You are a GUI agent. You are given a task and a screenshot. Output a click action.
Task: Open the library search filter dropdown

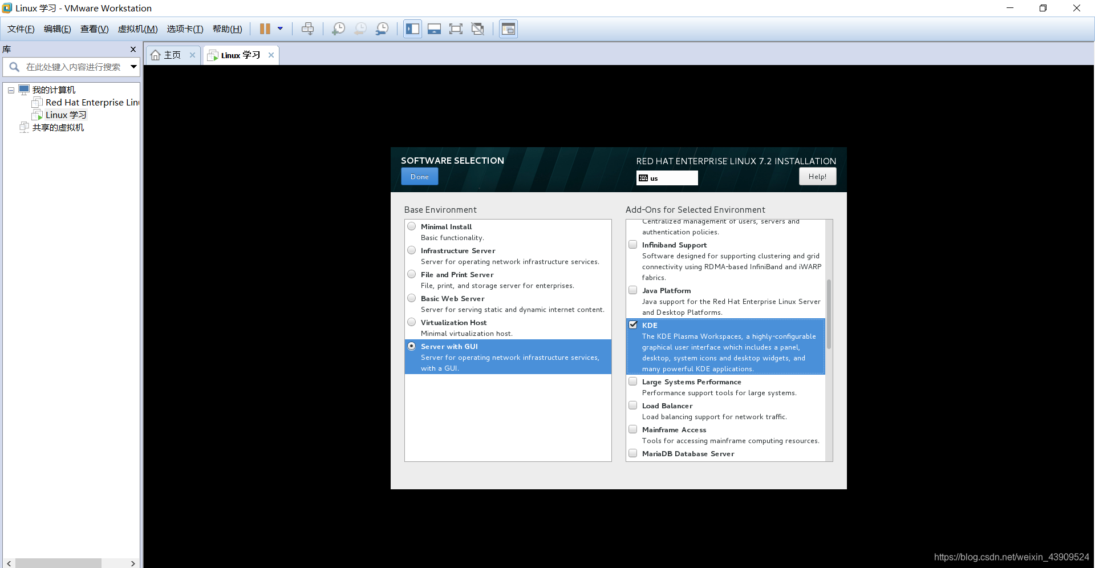coord(133,67)
